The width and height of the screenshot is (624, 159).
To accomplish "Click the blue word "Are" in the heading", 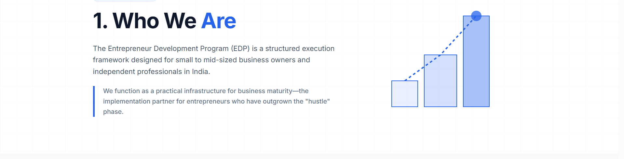I will click(x=218, y=21).
